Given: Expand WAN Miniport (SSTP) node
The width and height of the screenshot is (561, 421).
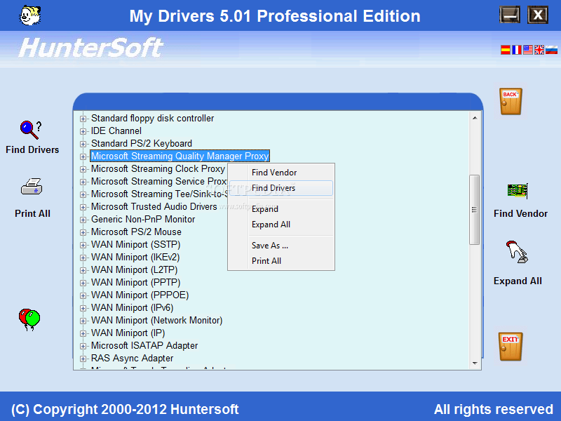Looking at the screenshot, I should click(x=83, y=245).
